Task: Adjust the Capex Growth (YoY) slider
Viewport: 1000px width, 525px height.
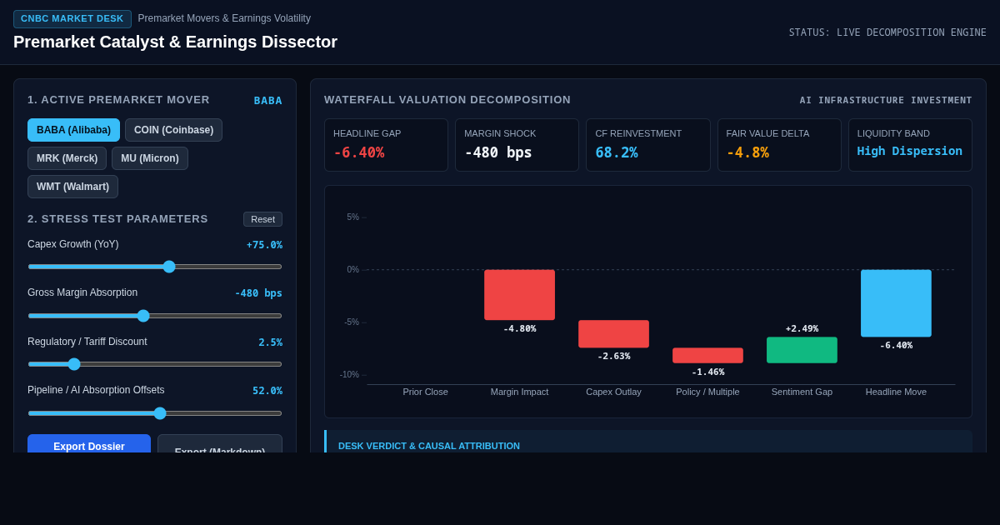Action: click(155, 267)
